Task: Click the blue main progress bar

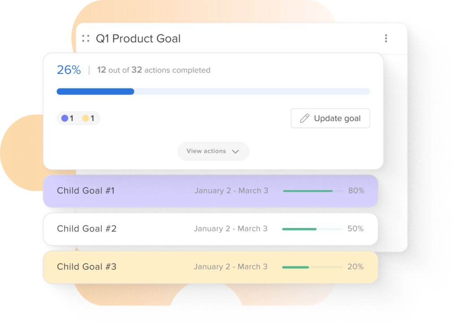Action: pyautogui.click(x=213, y=91)
